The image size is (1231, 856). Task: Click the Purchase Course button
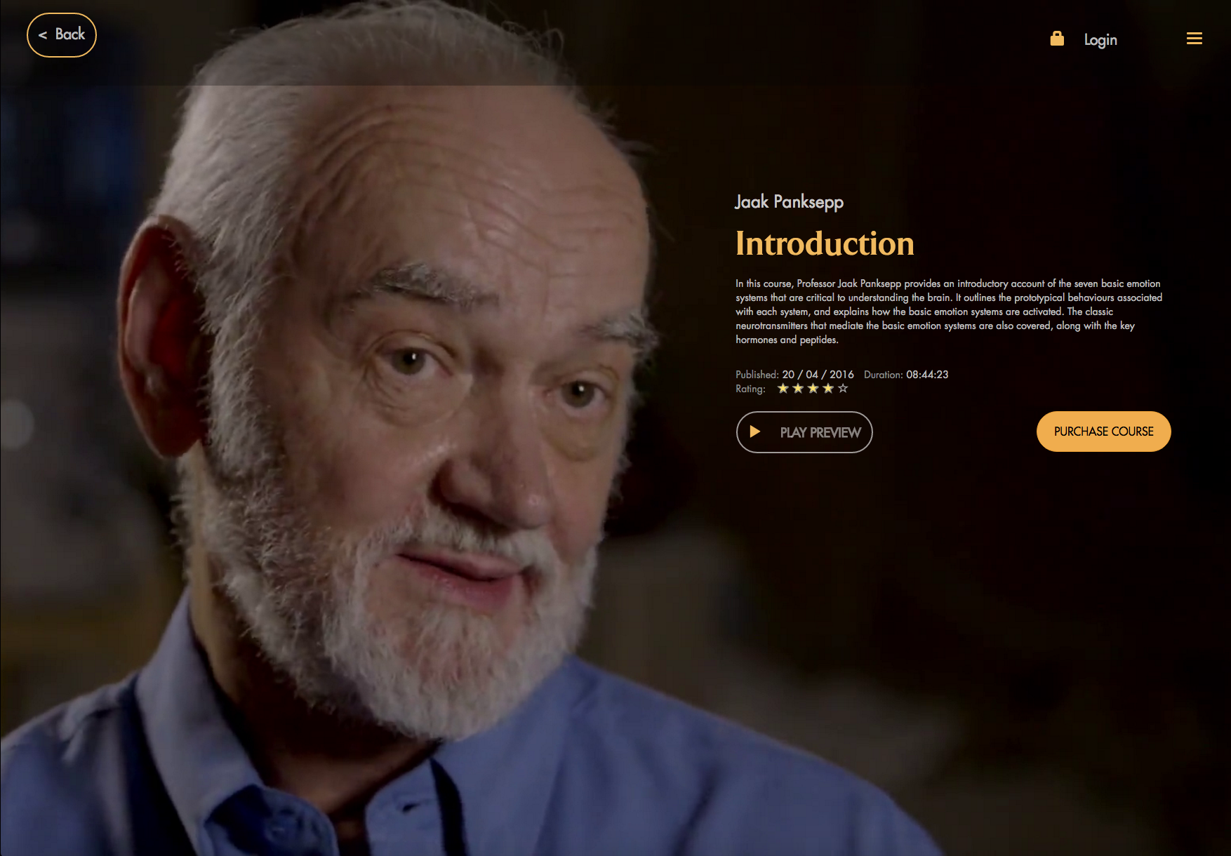click(1104, 432)
